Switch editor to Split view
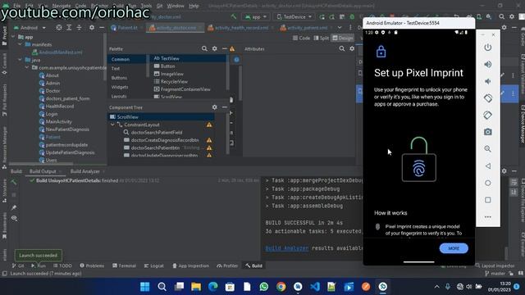 point(322,39)
